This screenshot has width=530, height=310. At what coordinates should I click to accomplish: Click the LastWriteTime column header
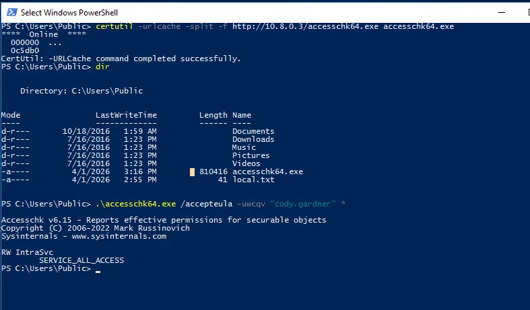126,115
